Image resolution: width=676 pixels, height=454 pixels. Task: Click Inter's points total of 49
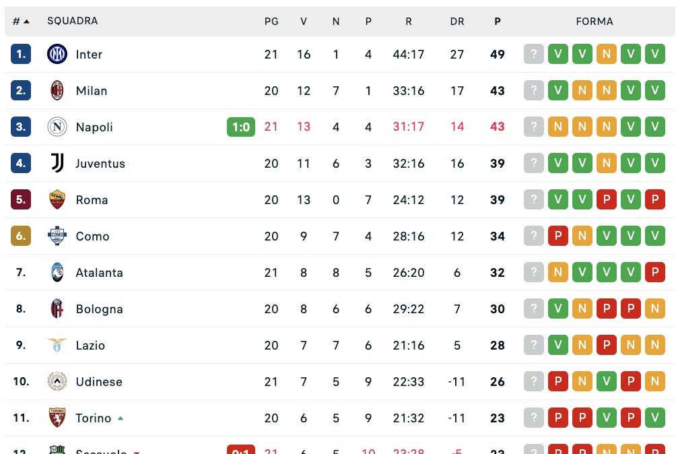497,55
